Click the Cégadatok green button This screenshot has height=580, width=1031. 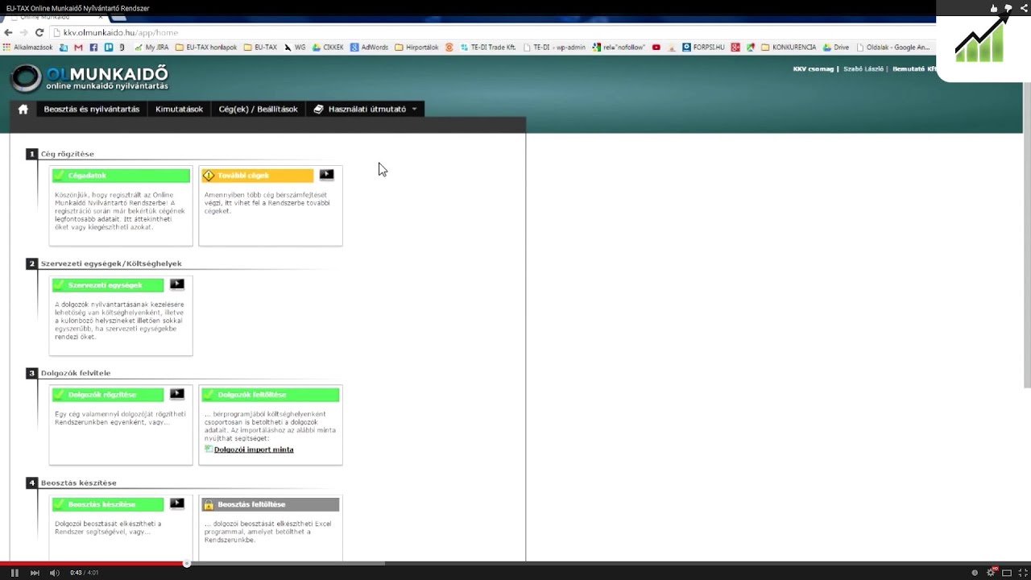point(121,176)
